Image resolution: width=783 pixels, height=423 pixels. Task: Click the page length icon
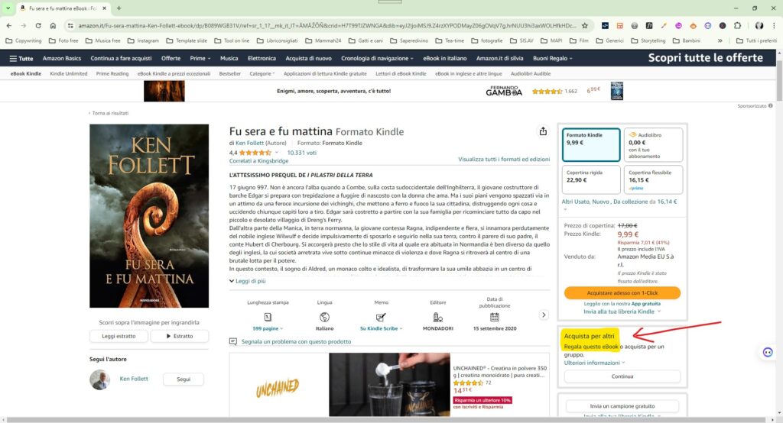coord(268,317)
